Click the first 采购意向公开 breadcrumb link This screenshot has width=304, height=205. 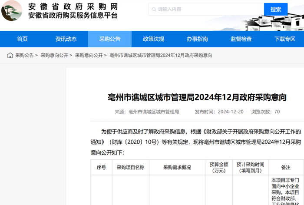pos(54,56)
